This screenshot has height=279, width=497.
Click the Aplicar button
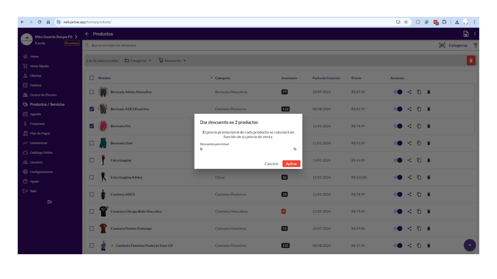pyautogui.click(x=291, y=164)
